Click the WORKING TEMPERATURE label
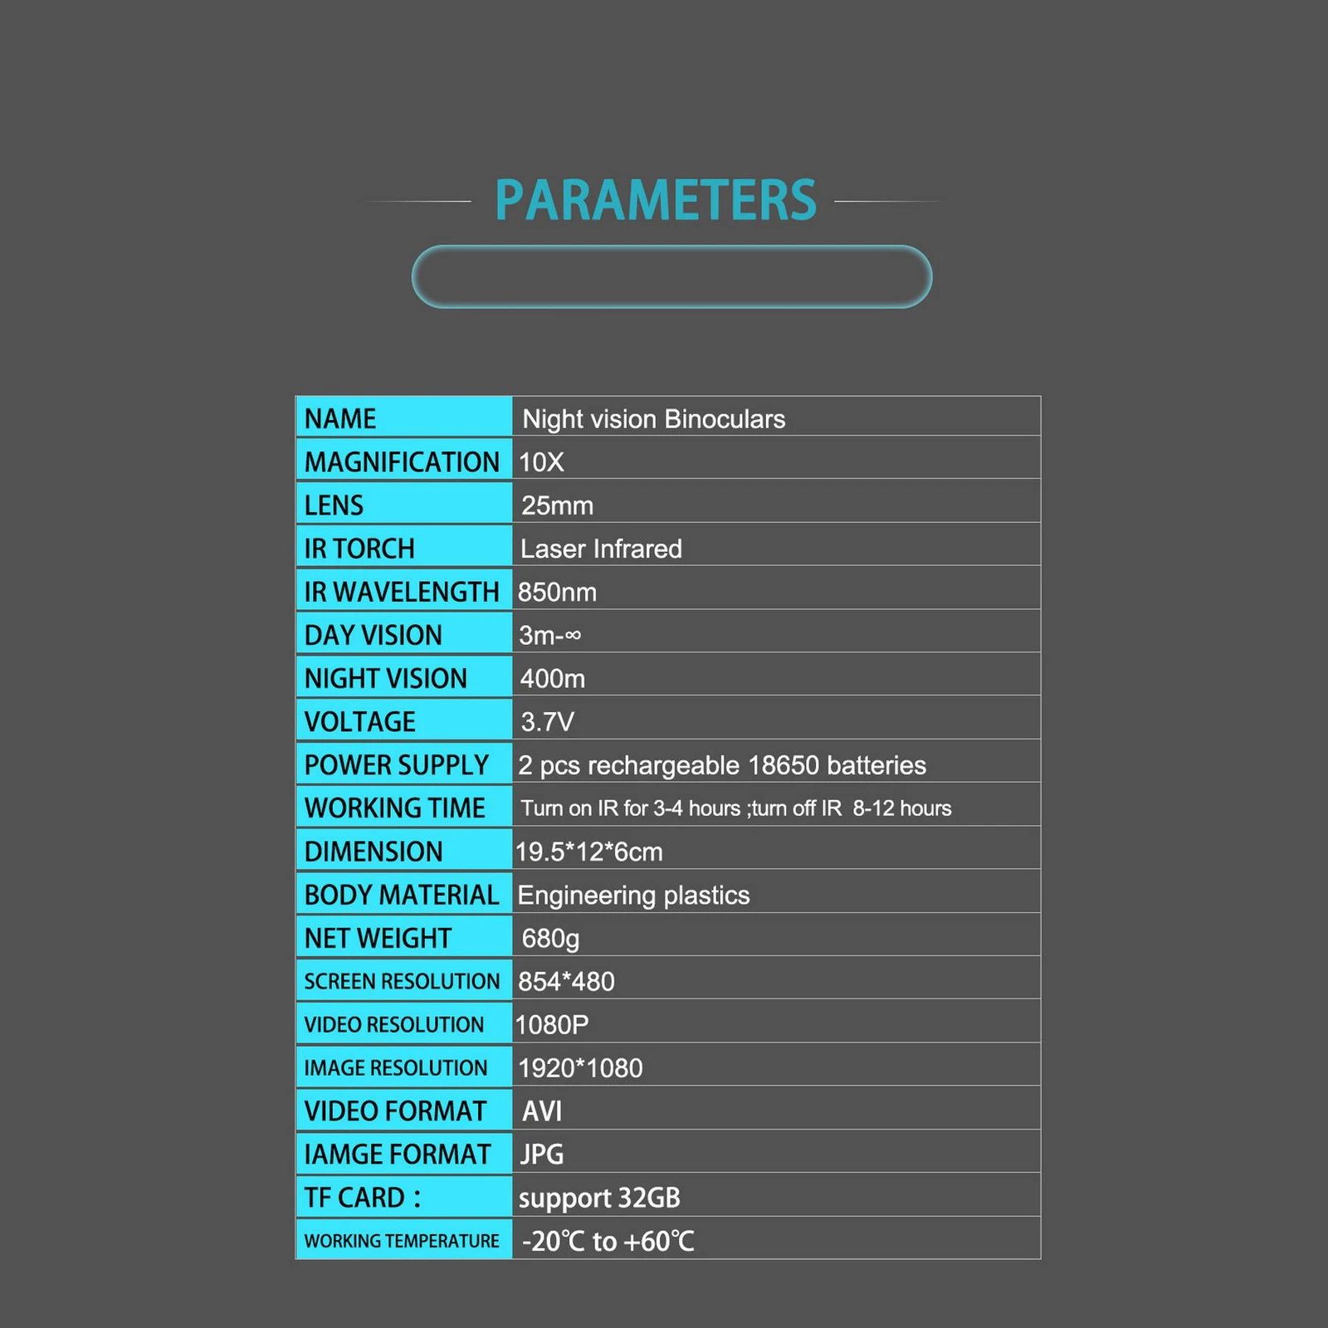Viewport: 1328px width, 1328px height. tap(402, 1241)
